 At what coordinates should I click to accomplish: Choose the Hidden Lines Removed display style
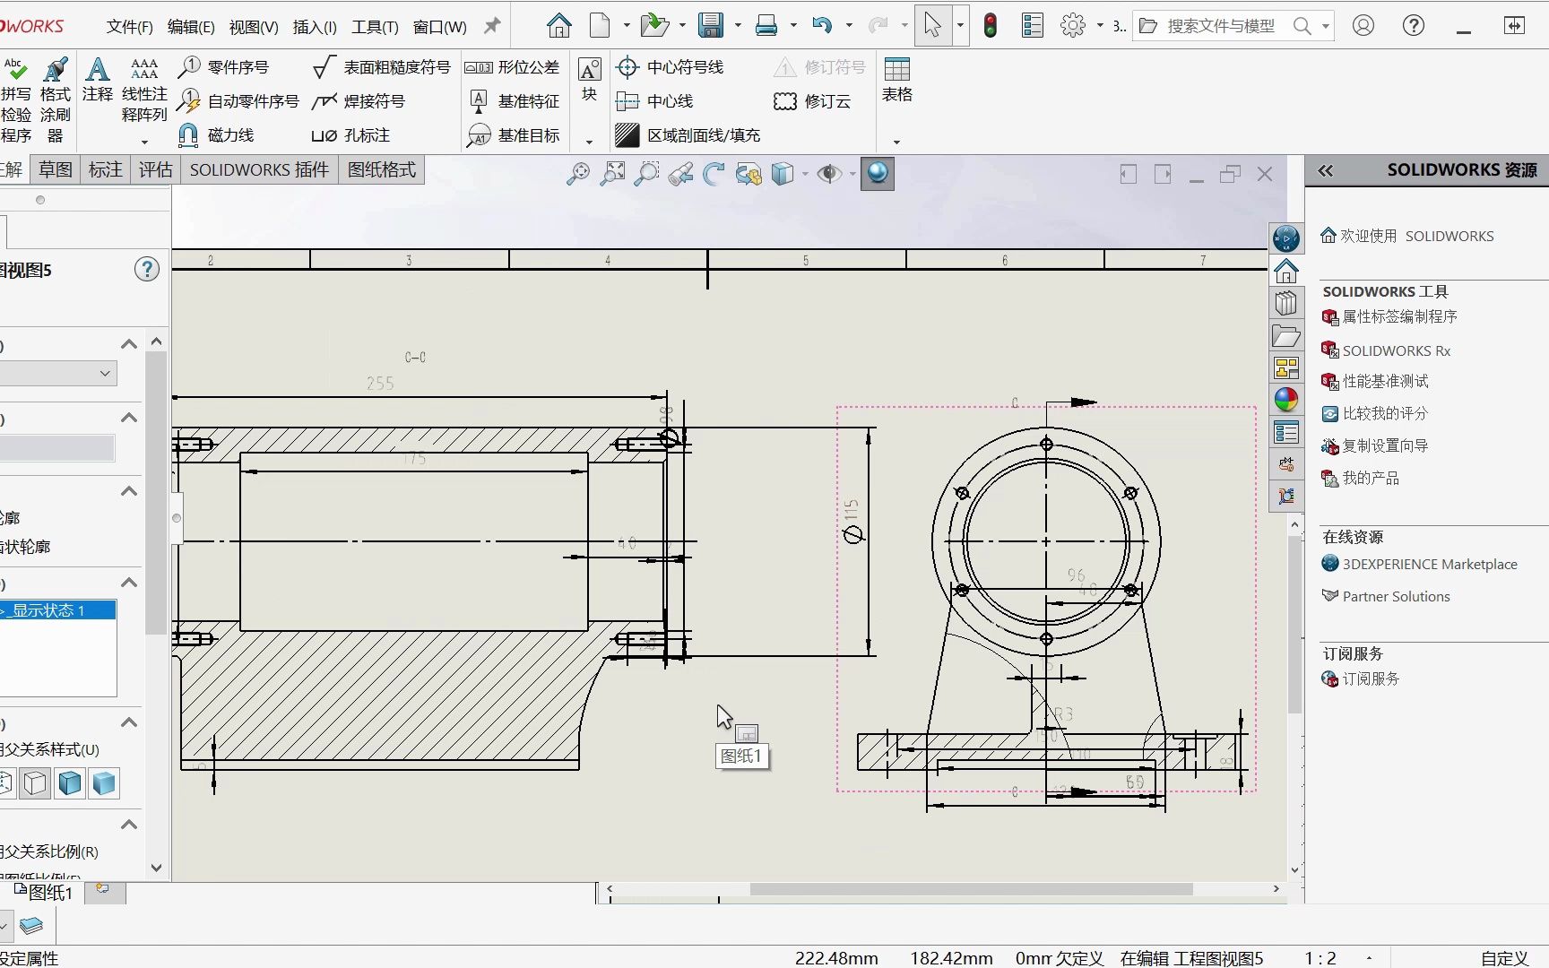tap(35, 783)
